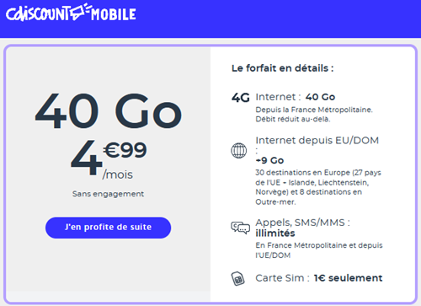Click the "+9 Go" roaming data amount

click(x=269, y=160)
